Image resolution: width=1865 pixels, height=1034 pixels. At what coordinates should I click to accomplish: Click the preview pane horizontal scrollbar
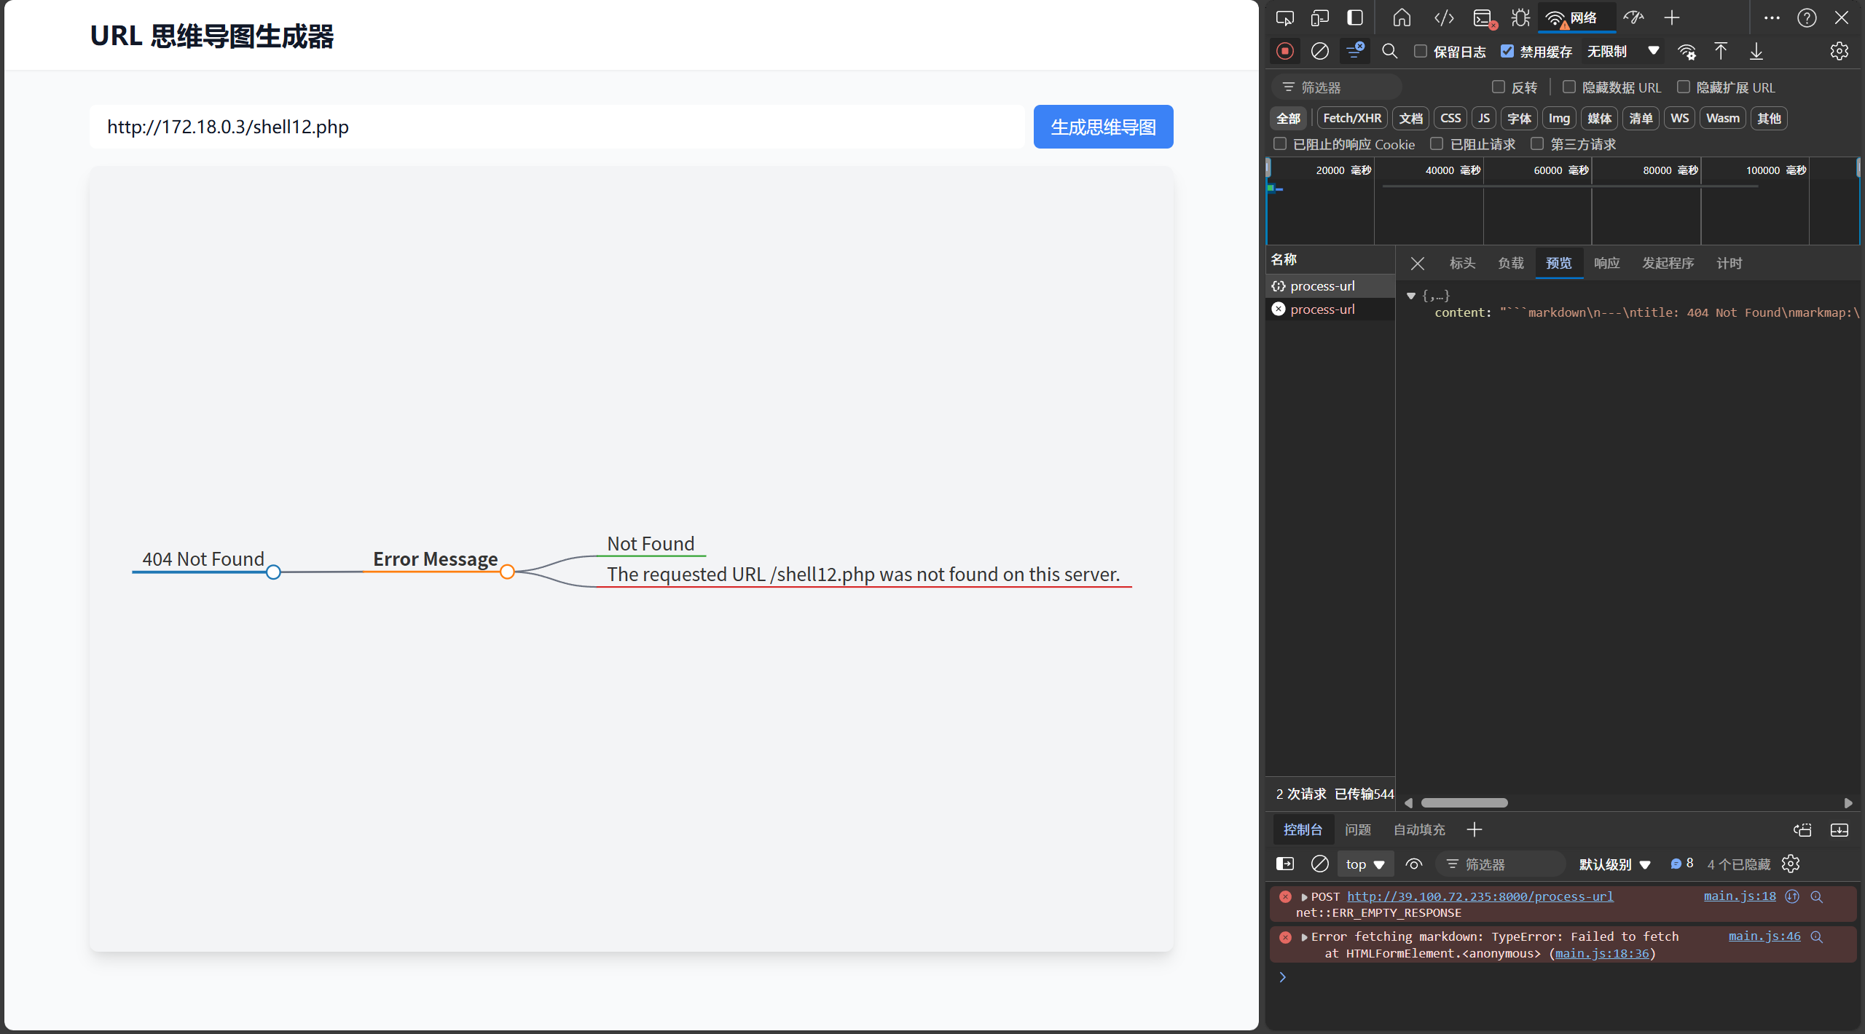[1464, 802]
